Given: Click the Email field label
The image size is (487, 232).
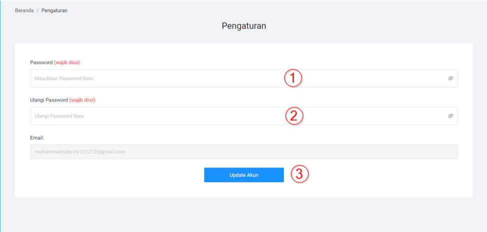Looking at the screenshot, I should pyautogui.click(x=37, y=137).
